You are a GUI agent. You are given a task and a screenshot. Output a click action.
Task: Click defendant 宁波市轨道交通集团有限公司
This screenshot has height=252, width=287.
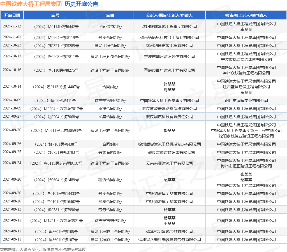246,59
